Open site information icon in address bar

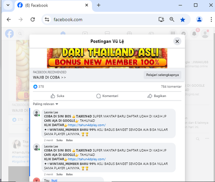(47, 19)
